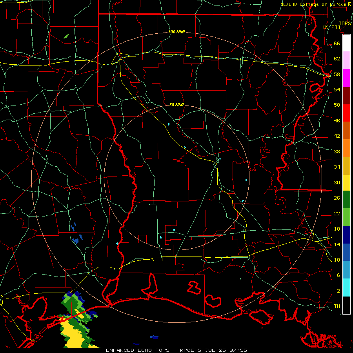
Task: Click the legend value '6'
Action: click(338, 275)
